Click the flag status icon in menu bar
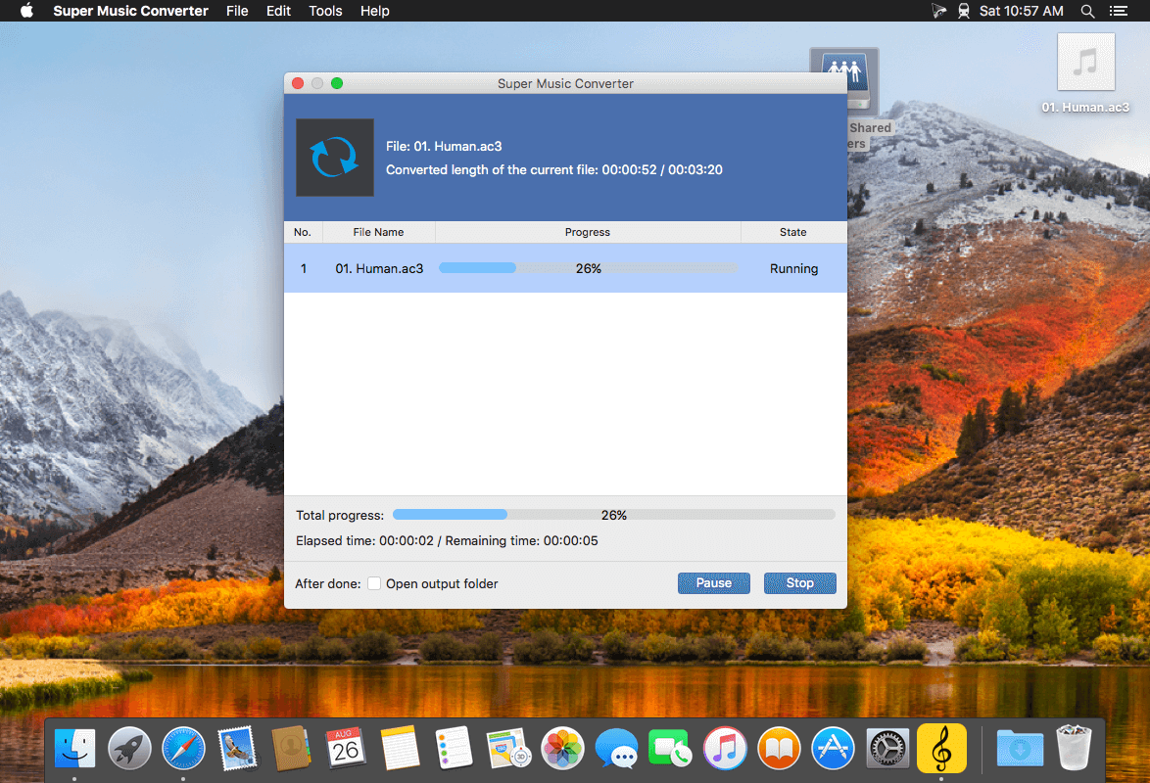1150x783 pixels. (938, 11)
